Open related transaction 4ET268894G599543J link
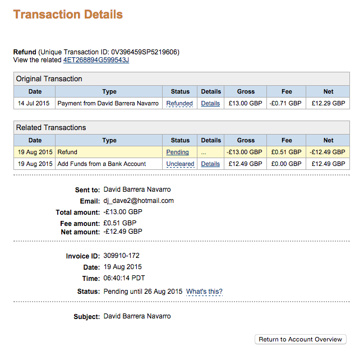Image resolution: width=364 pixels, height=351 pixels. (x=96, y=60)
